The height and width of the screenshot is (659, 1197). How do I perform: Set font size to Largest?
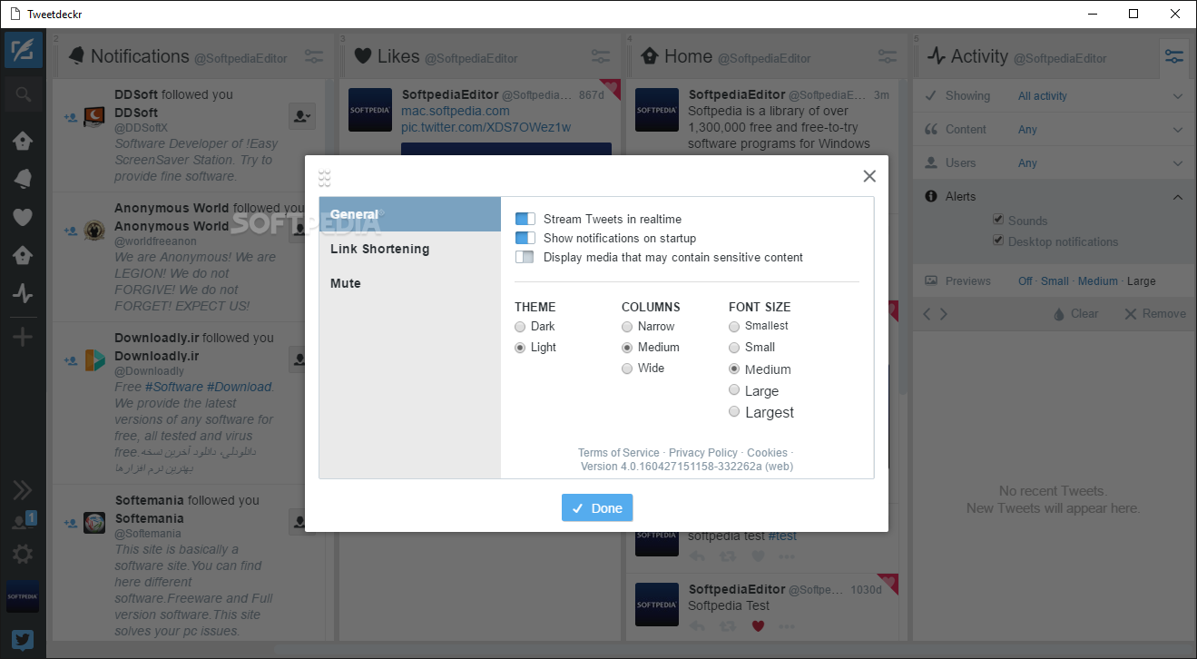tap(734, 412)
